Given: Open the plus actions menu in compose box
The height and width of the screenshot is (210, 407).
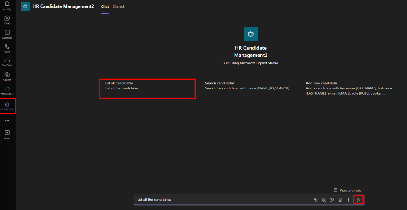Looking at the screenshot, I should coord(348,200).
